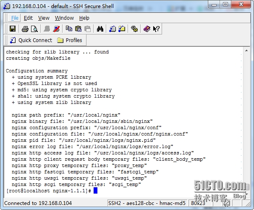Click the grayed-out Connect icon
254x210 pixels.
tap(47, 29)
